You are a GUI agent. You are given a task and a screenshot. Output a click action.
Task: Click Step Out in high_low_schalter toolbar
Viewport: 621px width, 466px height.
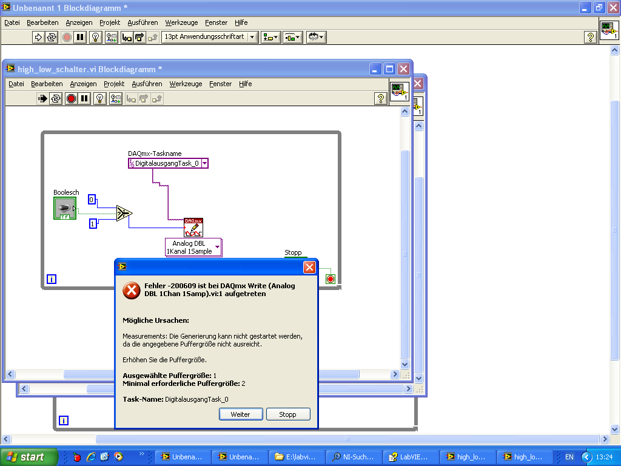click(x=157, y=99)
